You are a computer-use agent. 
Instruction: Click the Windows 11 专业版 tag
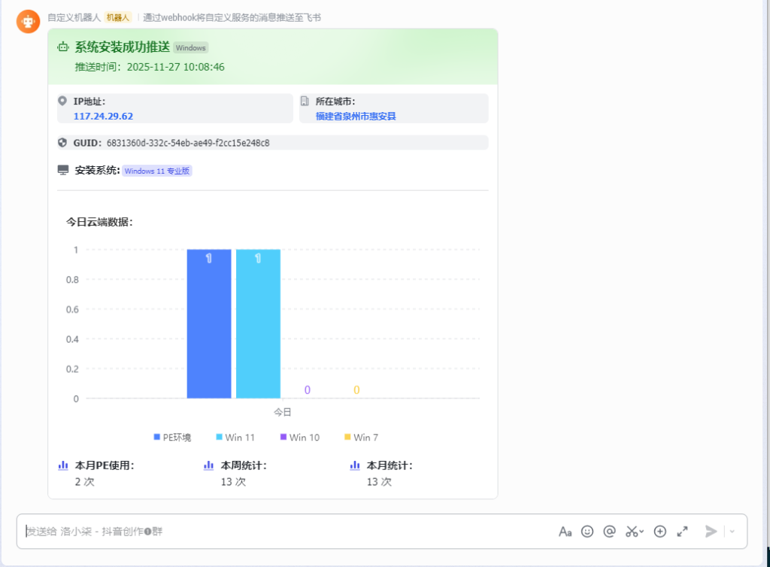click(x=157, y=171)
